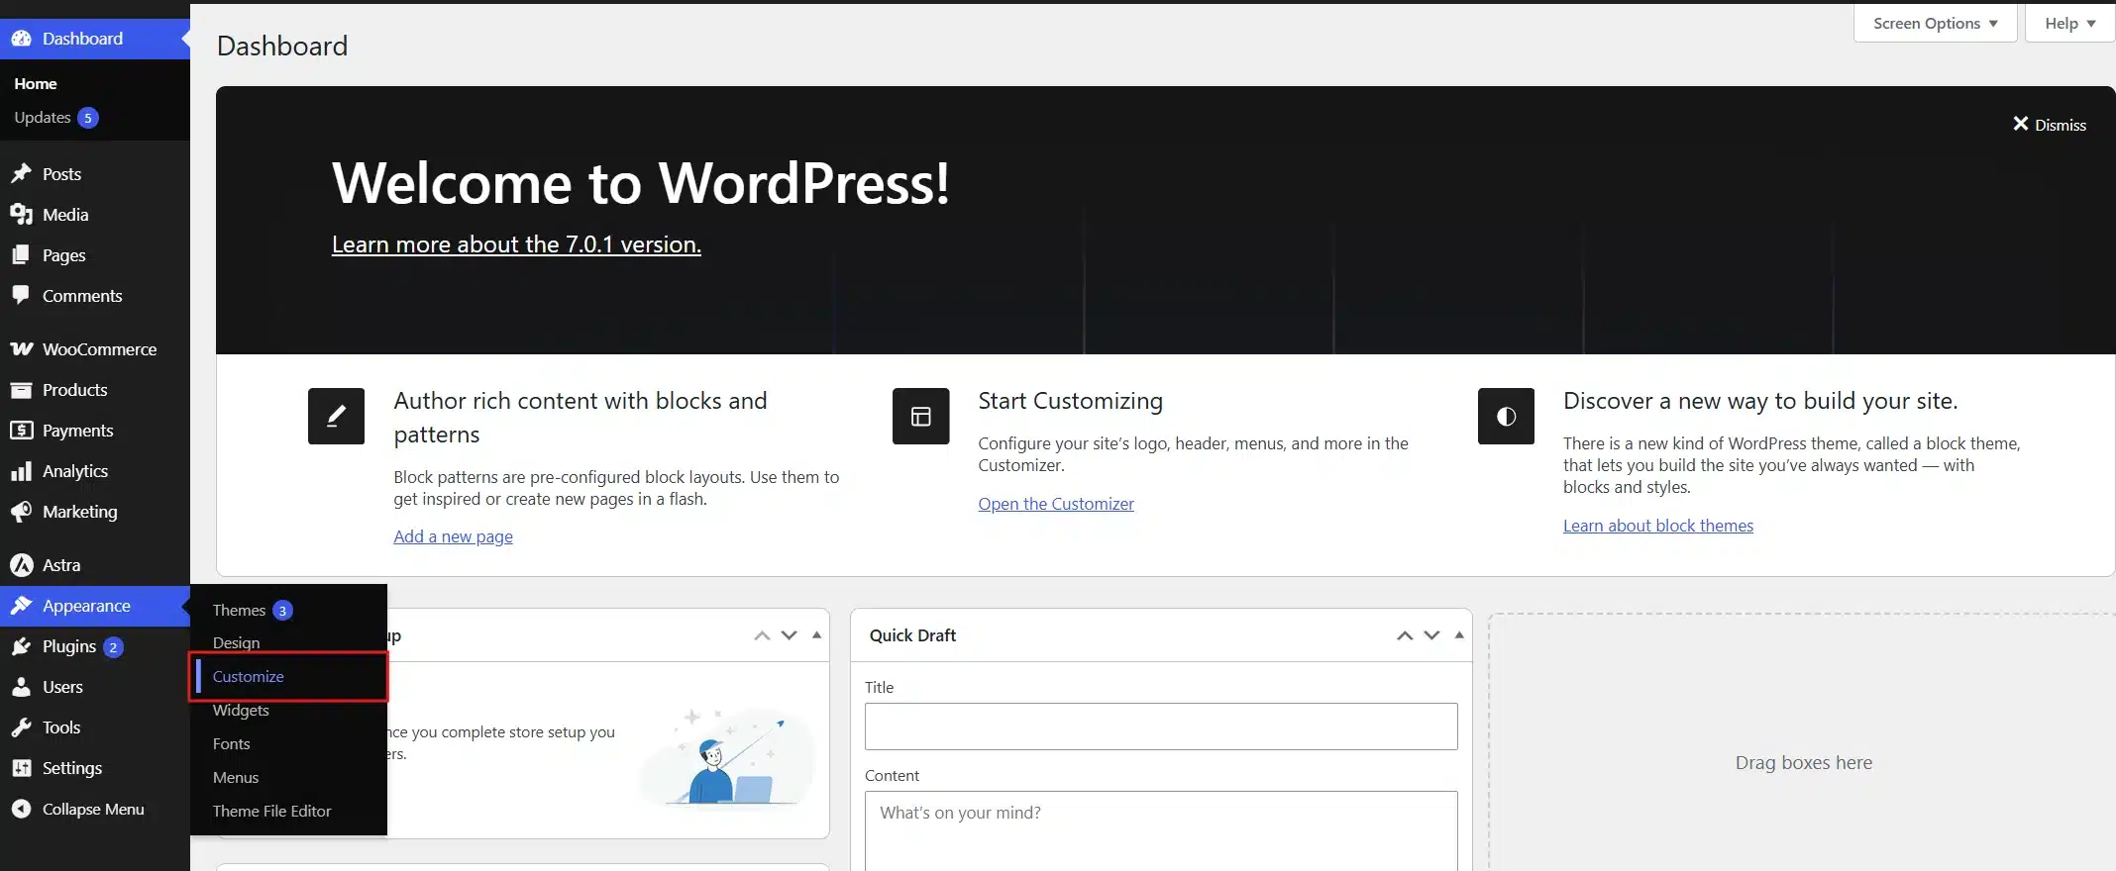Screen dimensions: 2116x871
Task: Open Fonts from Appearance submenu
Action: [231, 744]
